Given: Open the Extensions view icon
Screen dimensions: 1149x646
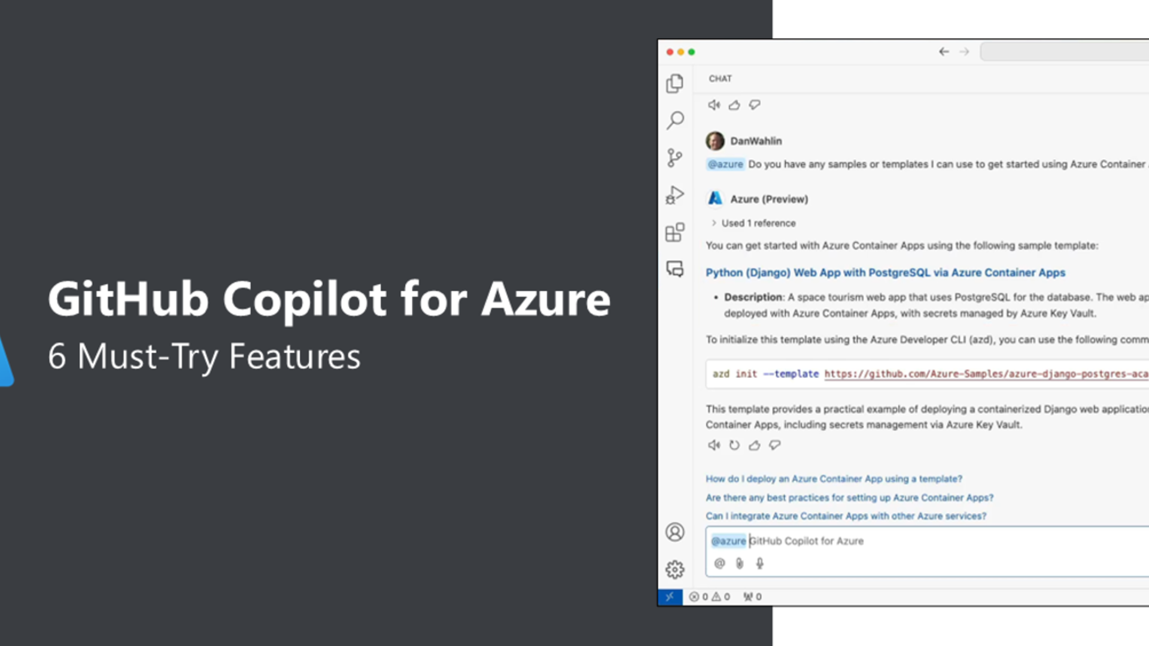Looking at the screenshot, I should [674, 232].
